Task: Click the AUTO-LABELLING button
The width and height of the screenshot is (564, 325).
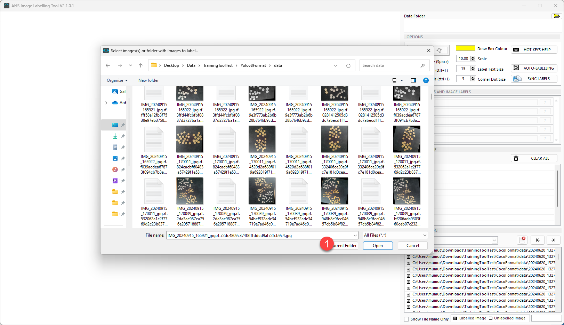Action: 534,68
